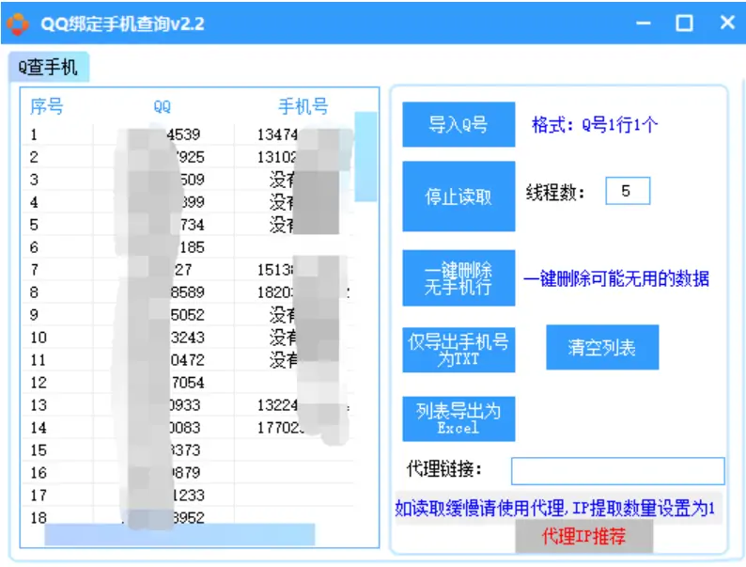Screen dimensions: 746x567
Task: Export phone numbers via 仅导出手机号为TXT
Action: tap(458, 350)
